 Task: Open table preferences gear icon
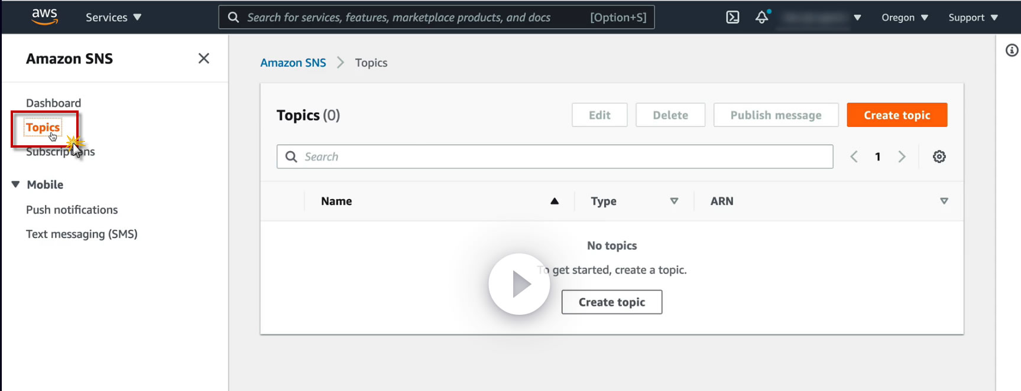click(x=939, y=157)
